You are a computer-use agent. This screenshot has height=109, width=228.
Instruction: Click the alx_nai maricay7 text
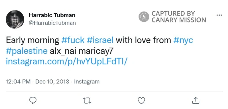82,51
